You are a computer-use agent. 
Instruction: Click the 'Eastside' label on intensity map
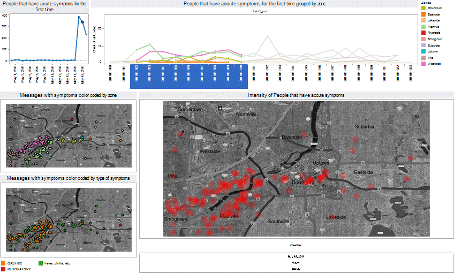point(364,172)
